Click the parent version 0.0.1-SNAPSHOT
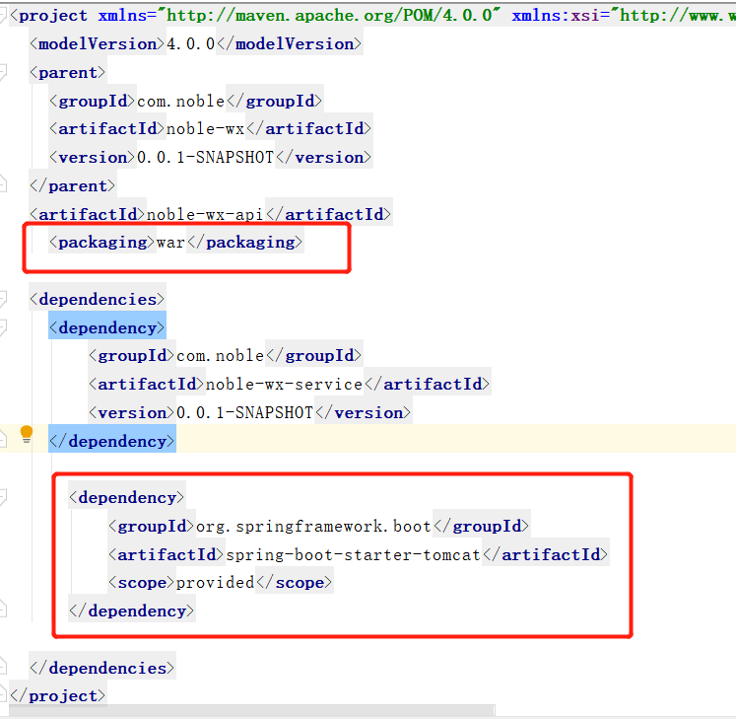This screenshot has height=719, width=736. pyautogui.click(x=205, y=158)
